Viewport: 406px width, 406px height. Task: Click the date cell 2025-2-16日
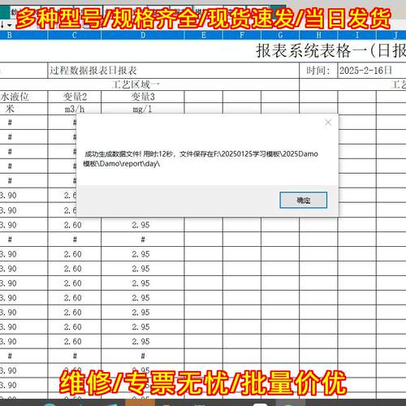[372, 71]
